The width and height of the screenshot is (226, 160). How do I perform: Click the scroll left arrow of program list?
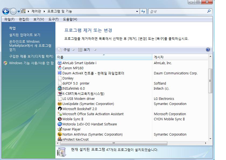click(58, 143)
